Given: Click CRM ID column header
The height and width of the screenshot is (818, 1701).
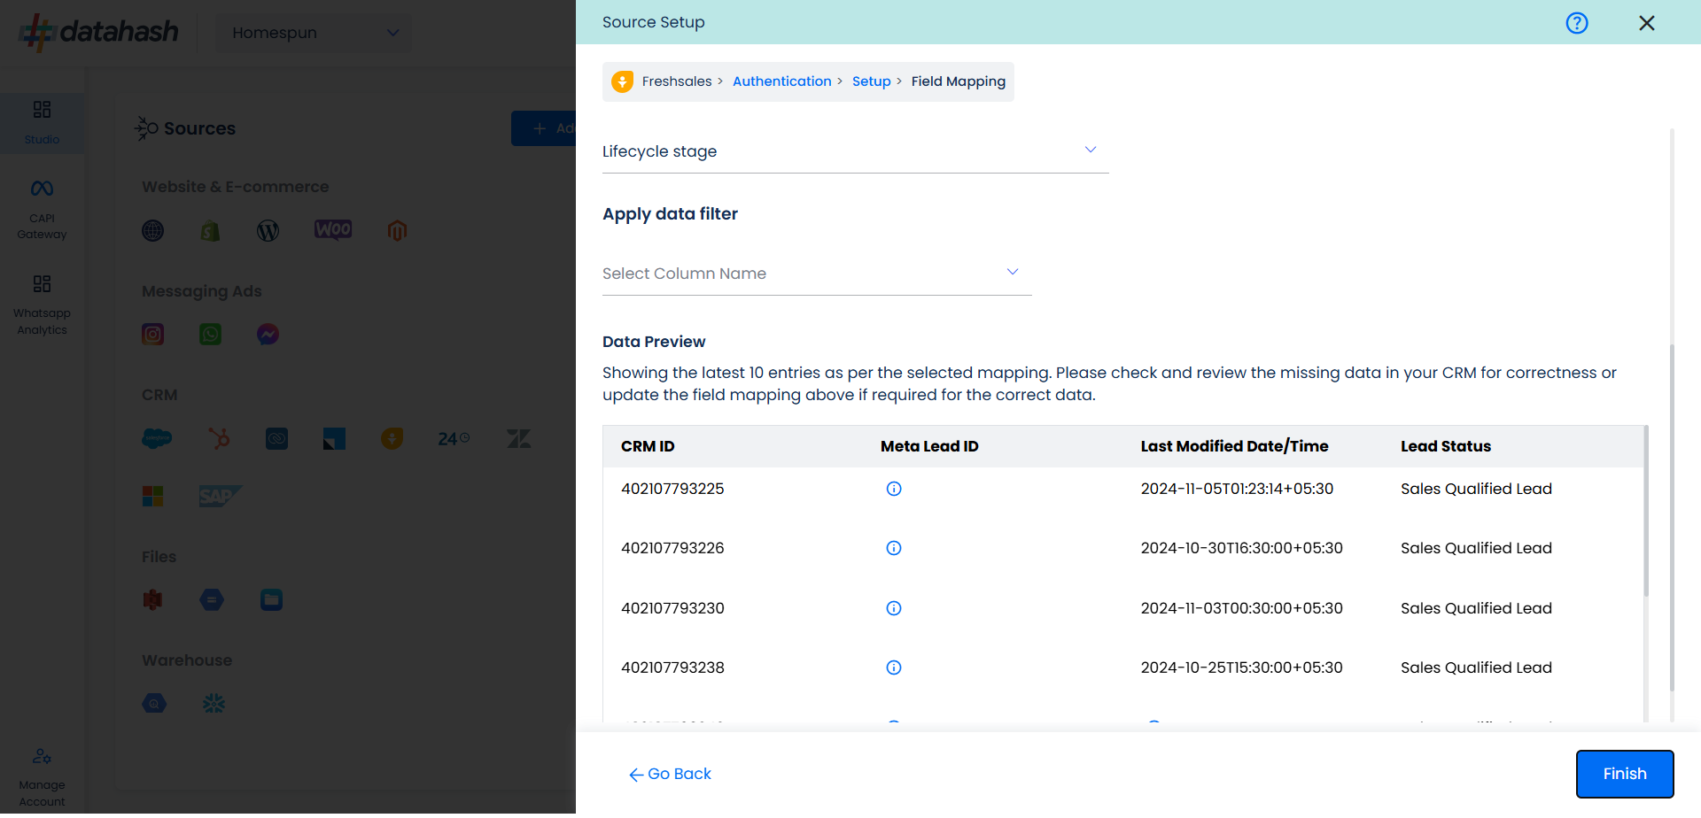Looking at the screenshot, I should pyautogui.click(x=648, y=446).
